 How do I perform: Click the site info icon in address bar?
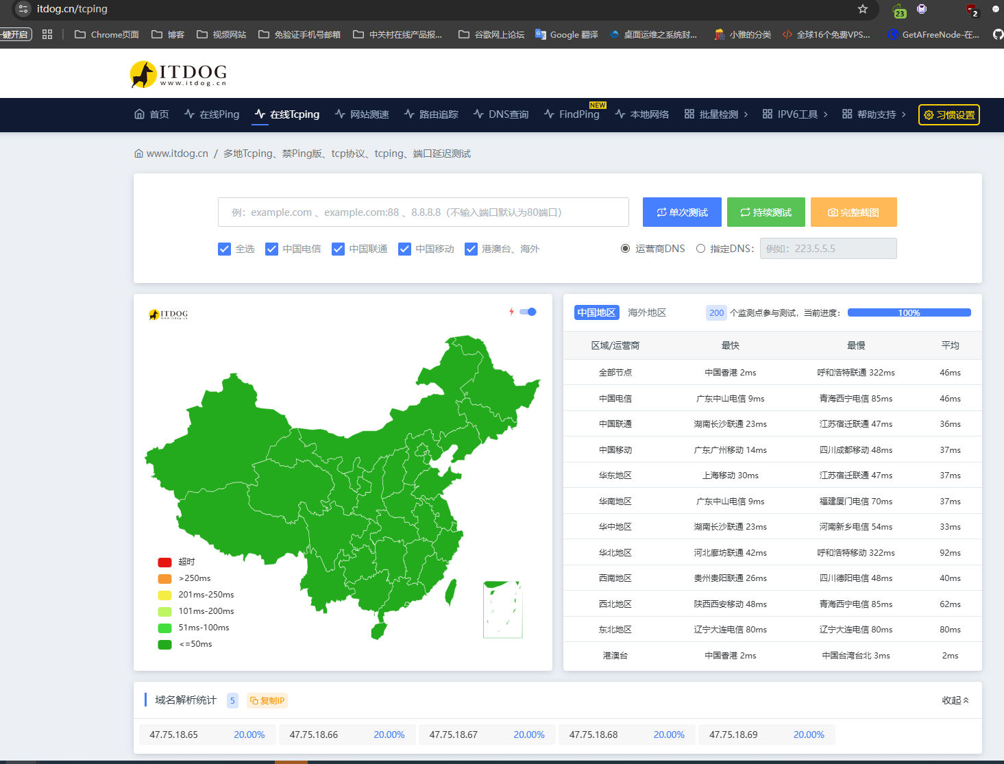[x=23, y=9]
